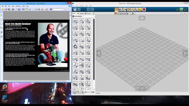Screen dimensions: 189x106
Task: Expand the basic 2x4 brick category
Action: 75,21
